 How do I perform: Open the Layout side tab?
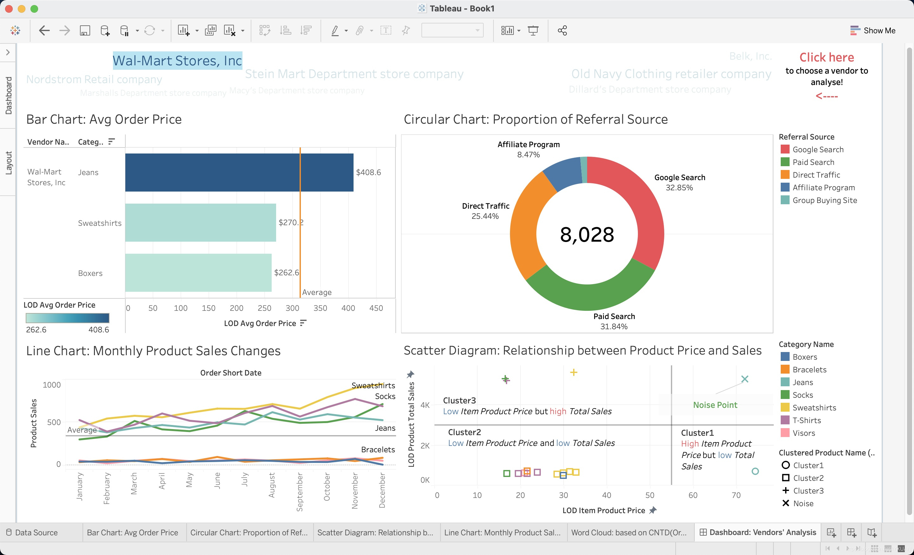tap(8, 163)
